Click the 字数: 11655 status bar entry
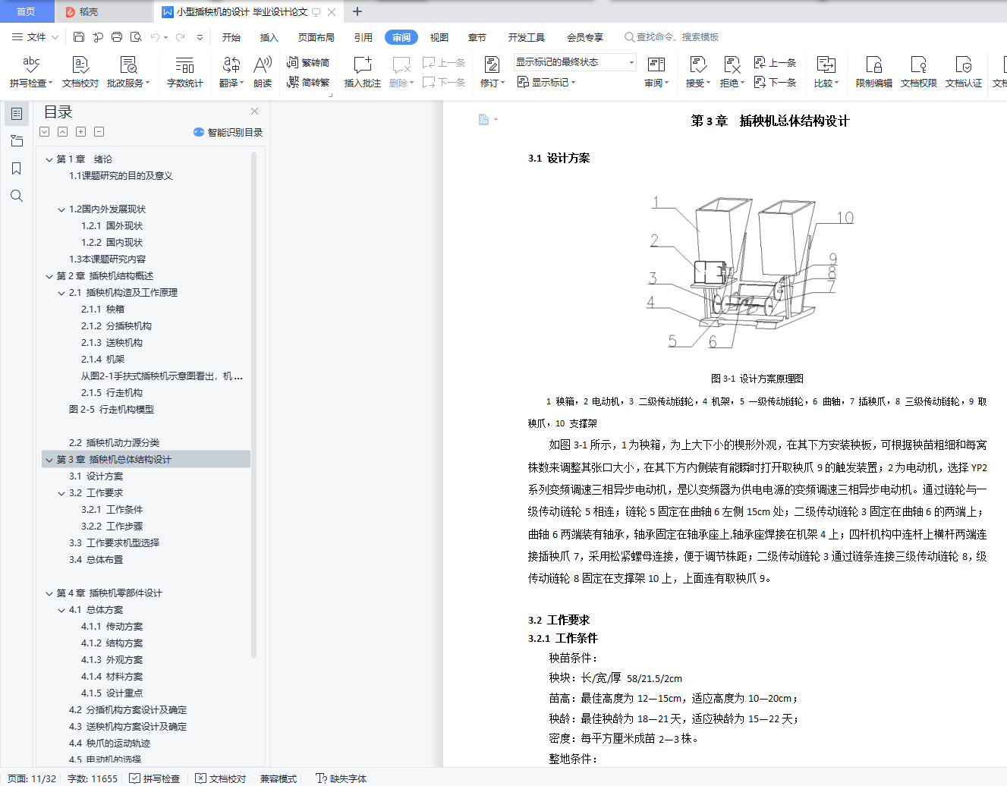 pos(93,778)
